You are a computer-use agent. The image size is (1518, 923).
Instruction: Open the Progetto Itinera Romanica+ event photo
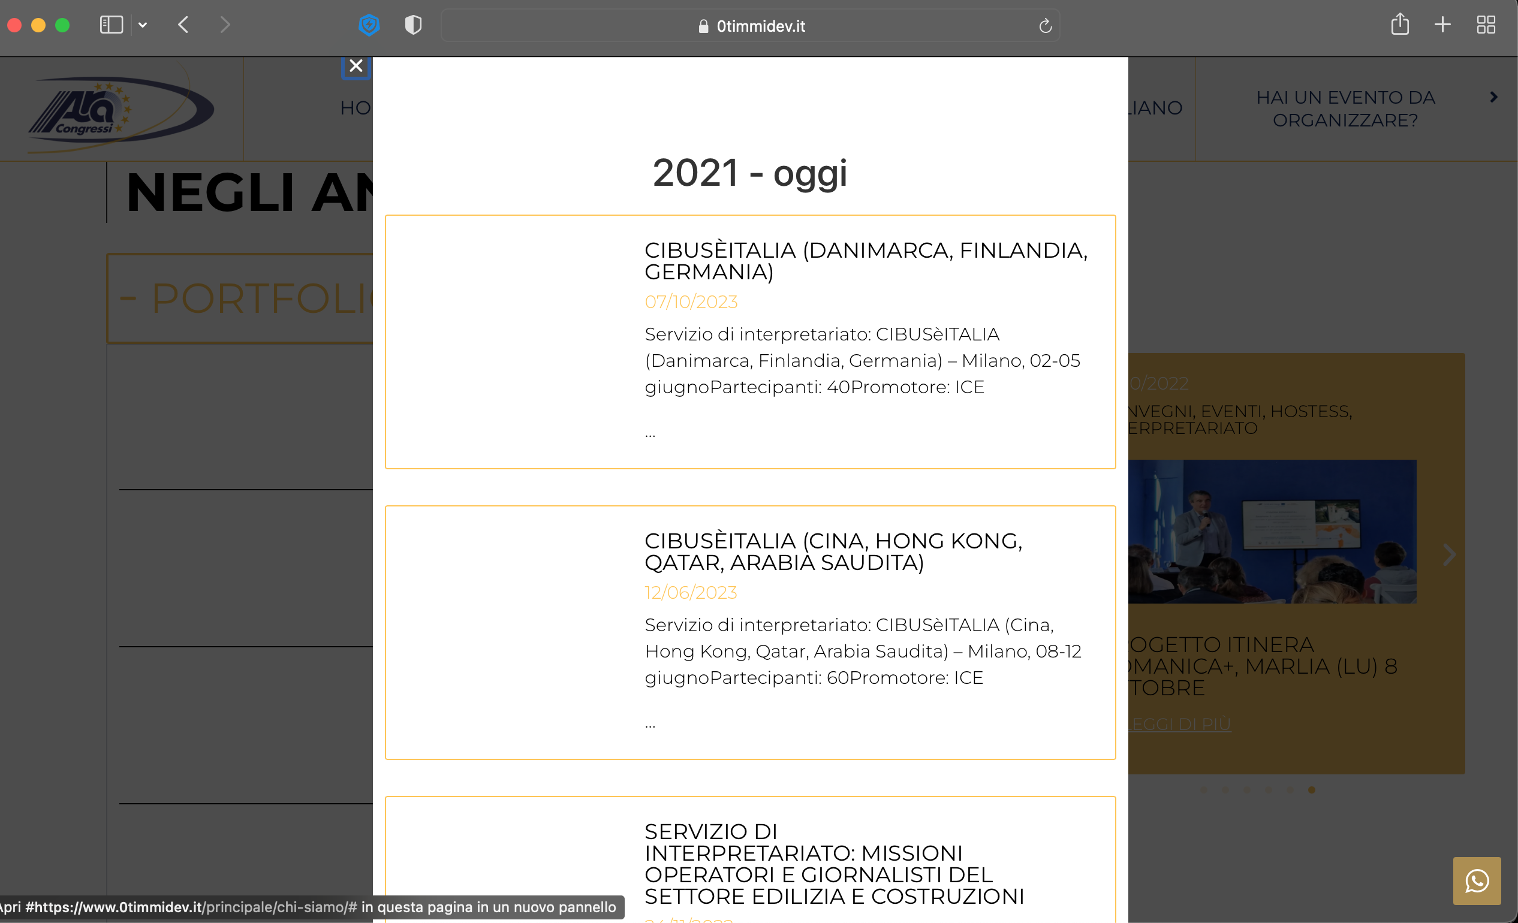click(x=1272, y=532)
